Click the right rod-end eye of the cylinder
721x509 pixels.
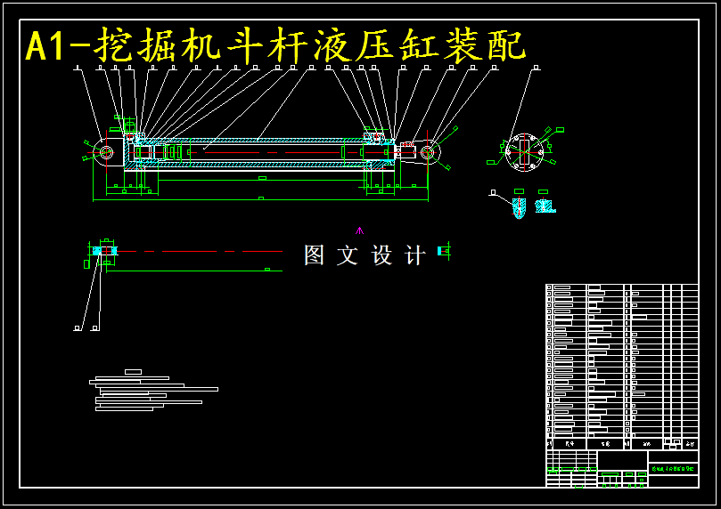tap(428, 152)
